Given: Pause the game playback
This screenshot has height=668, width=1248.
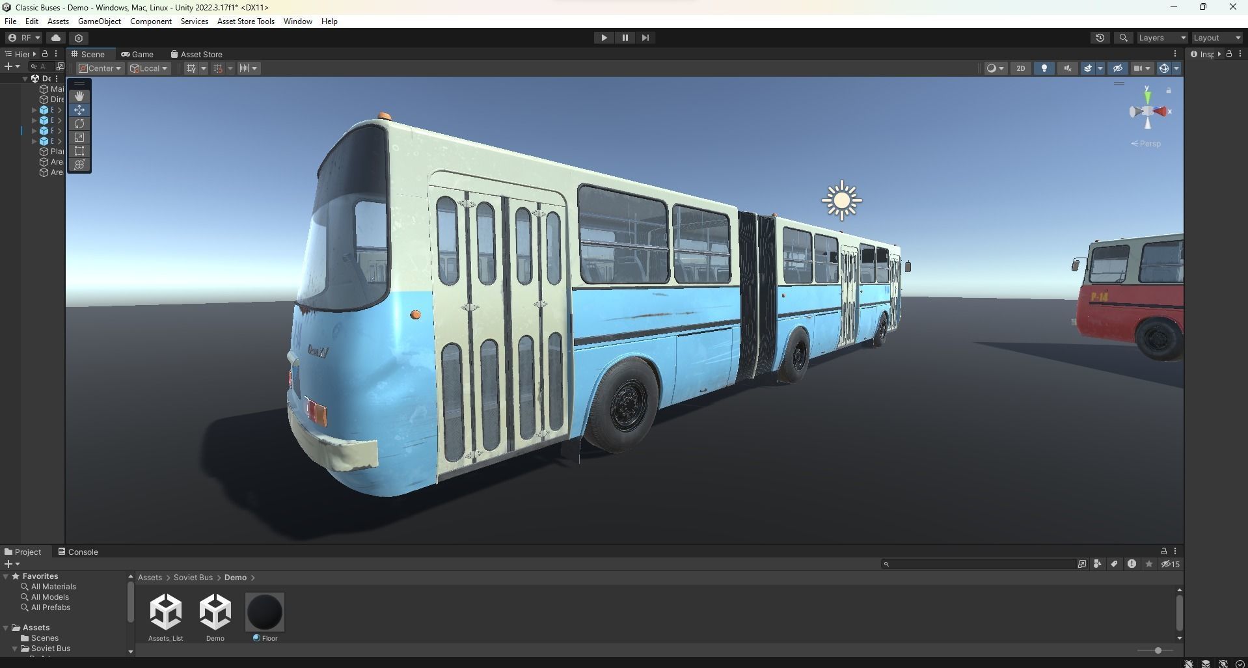Looking at the screenshot, I should pos(625,38).
